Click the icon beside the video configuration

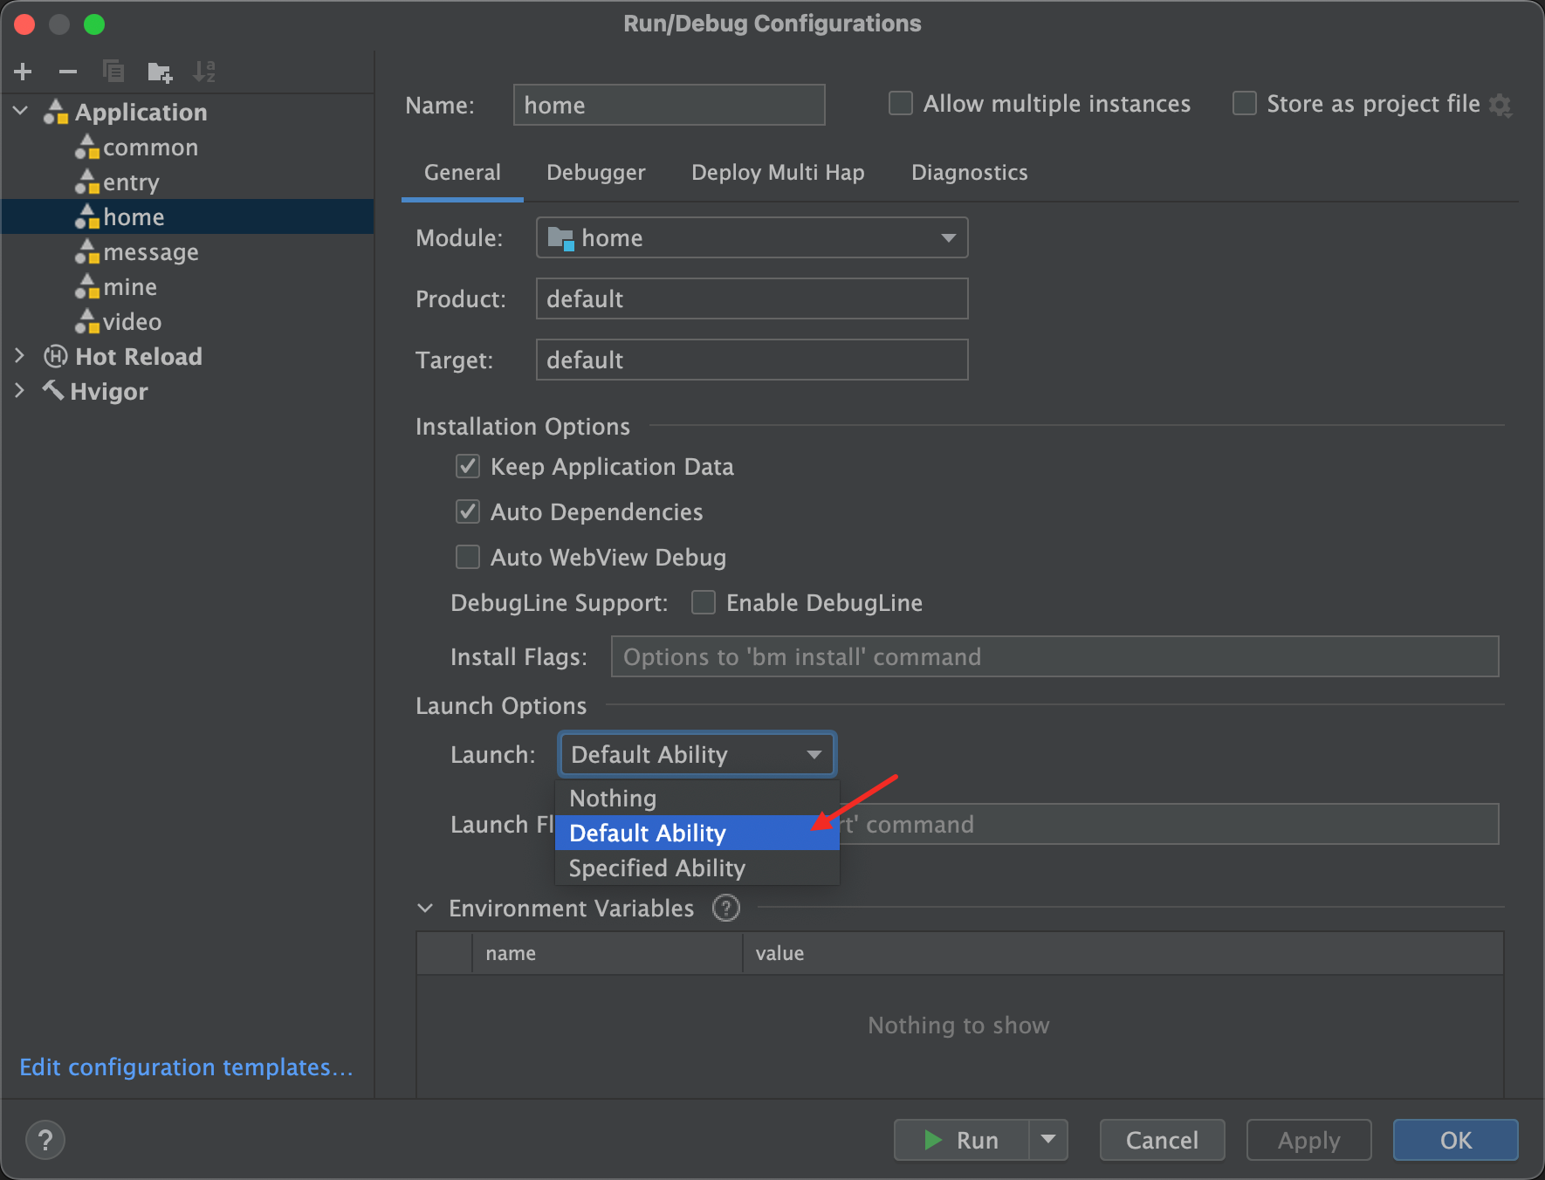point(87,322)
